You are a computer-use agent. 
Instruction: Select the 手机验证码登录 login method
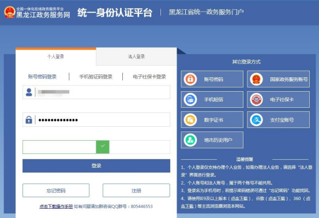pos(96,77)
